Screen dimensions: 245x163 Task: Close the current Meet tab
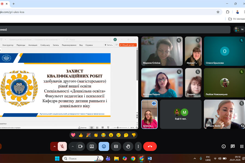7,4
